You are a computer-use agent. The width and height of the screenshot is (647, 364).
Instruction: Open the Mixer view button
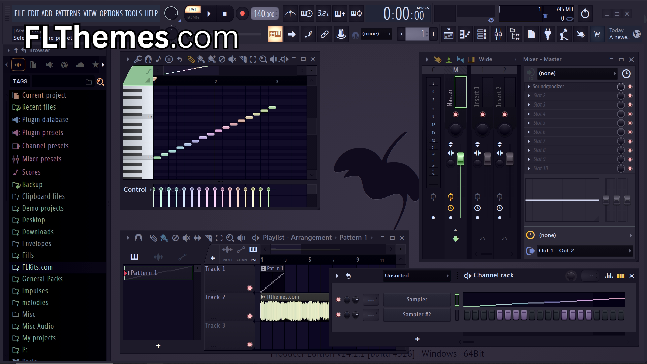498,34
